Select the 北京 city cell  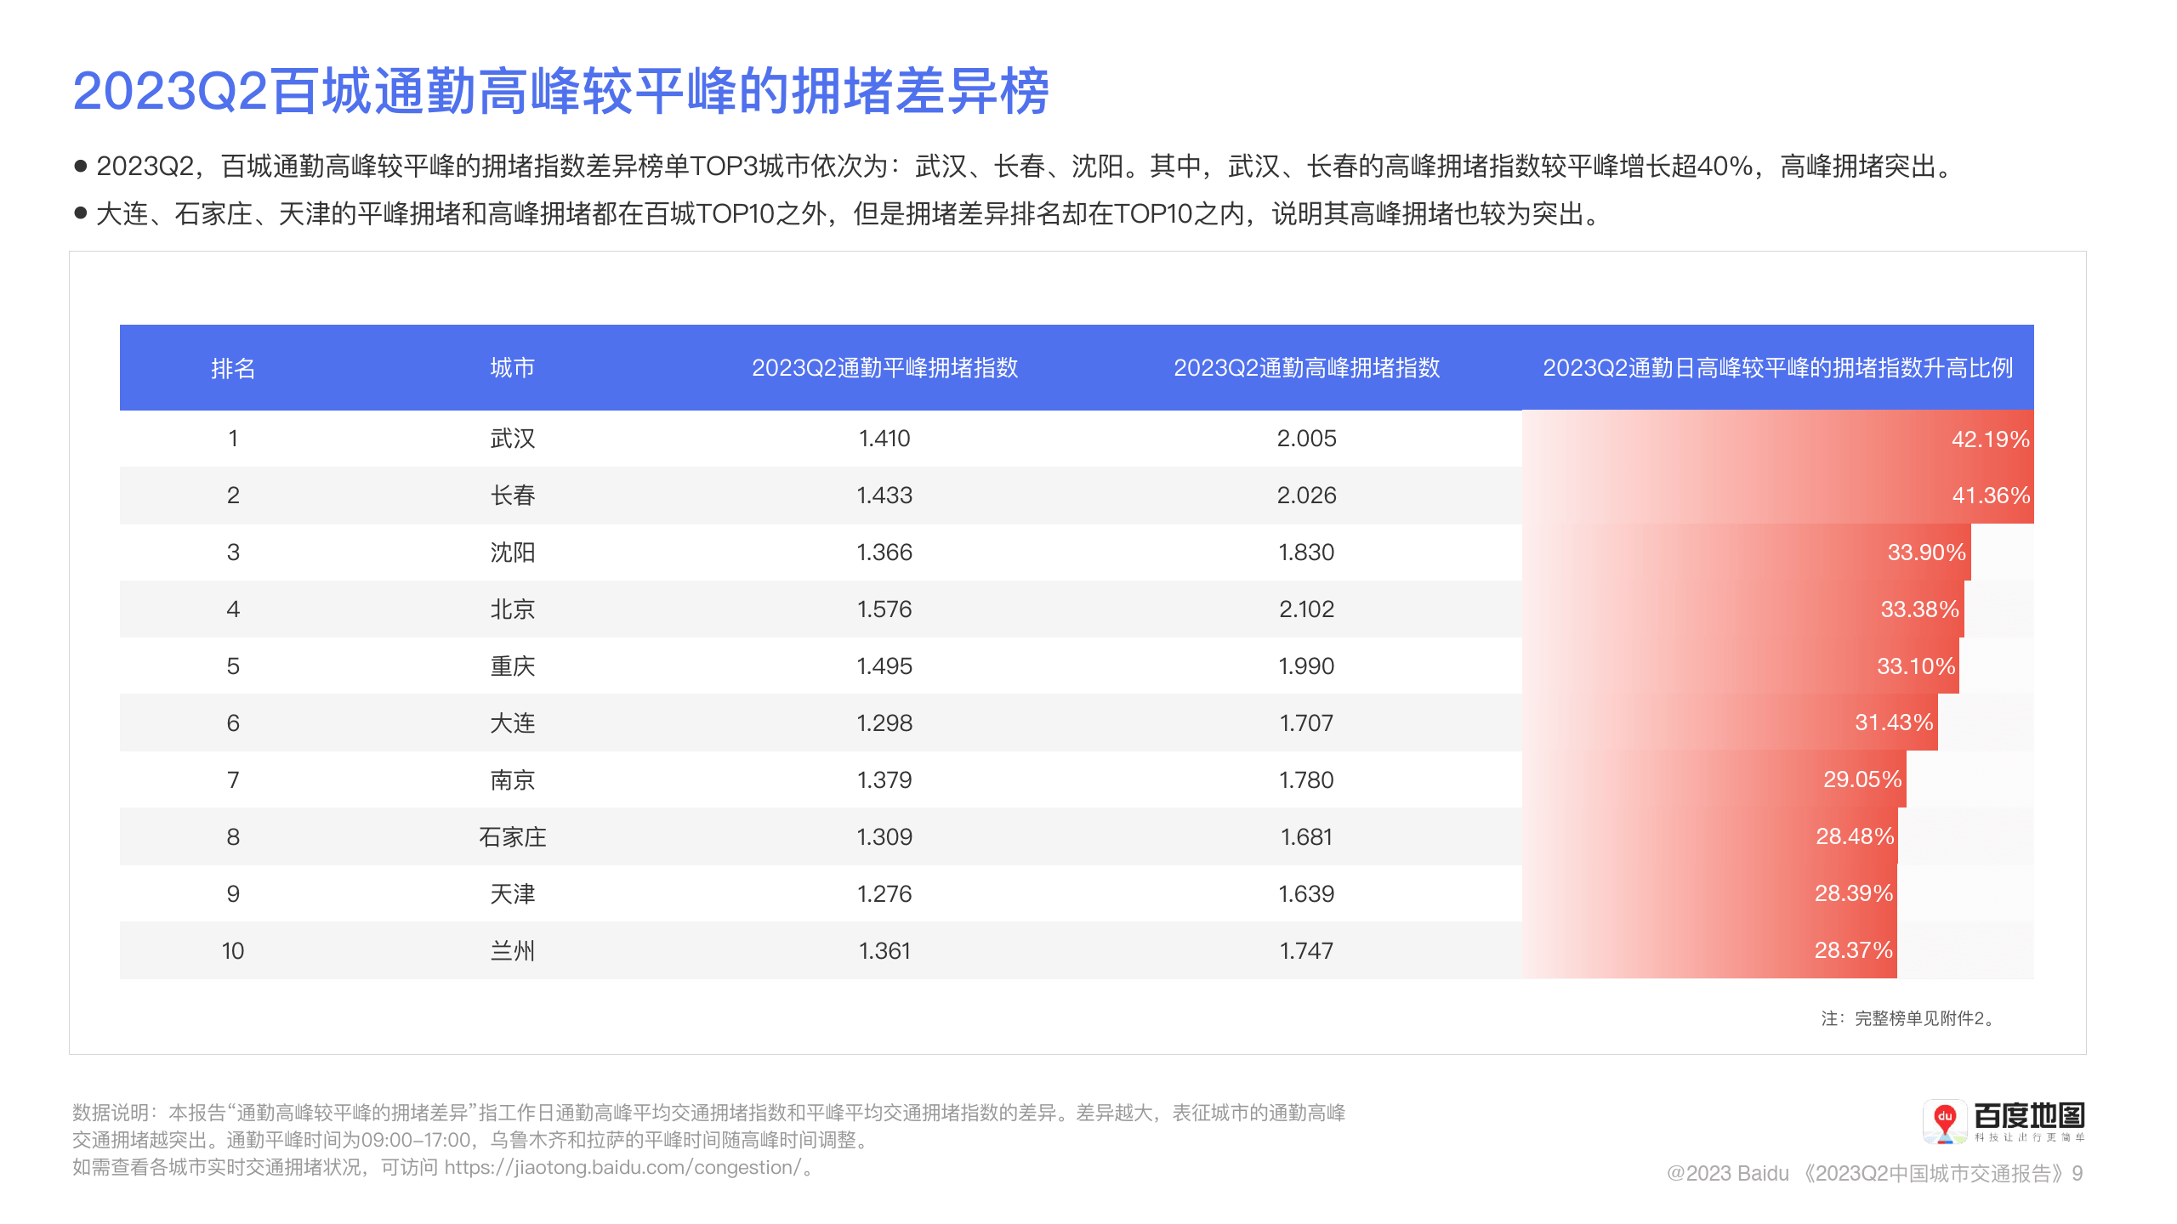click(x=512, y=609)
